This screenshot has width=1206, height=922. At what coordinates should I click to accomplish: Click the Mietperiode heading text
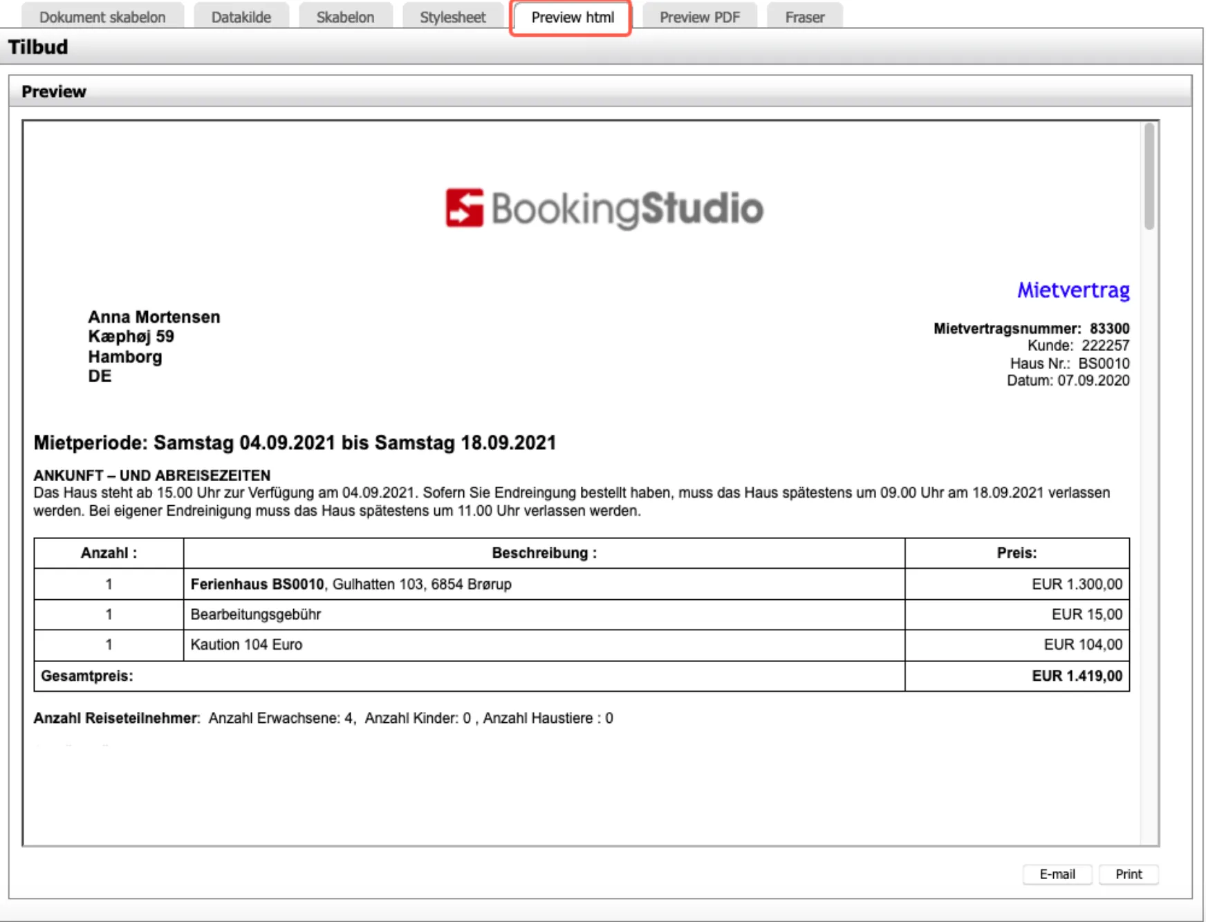(295, 443)
